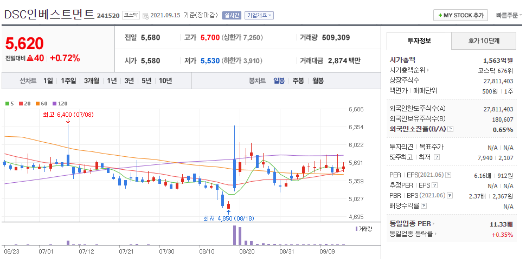Click the stock code 241520
Viewport: 526px width, 259px height.
[108, 16]
